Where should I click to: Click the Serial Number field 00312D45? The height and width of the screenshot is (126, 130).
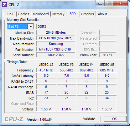tap(56, 55)
